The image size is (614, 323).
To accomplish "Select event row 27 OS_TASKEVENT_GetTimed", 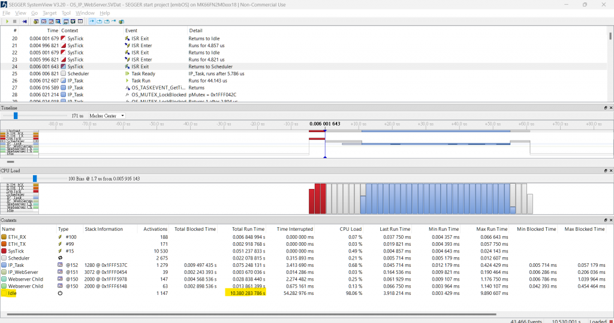I will click(x=303, y=87).
